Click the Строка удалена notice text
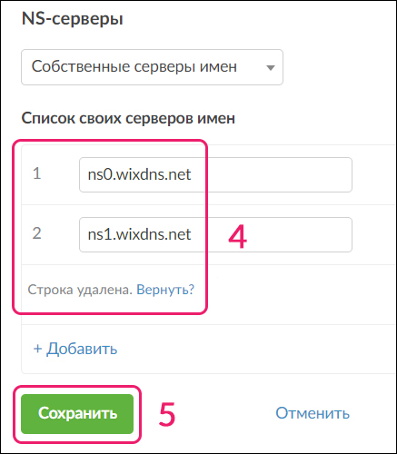The height and width of the screenshot is (454, 397). click(80, 290)
